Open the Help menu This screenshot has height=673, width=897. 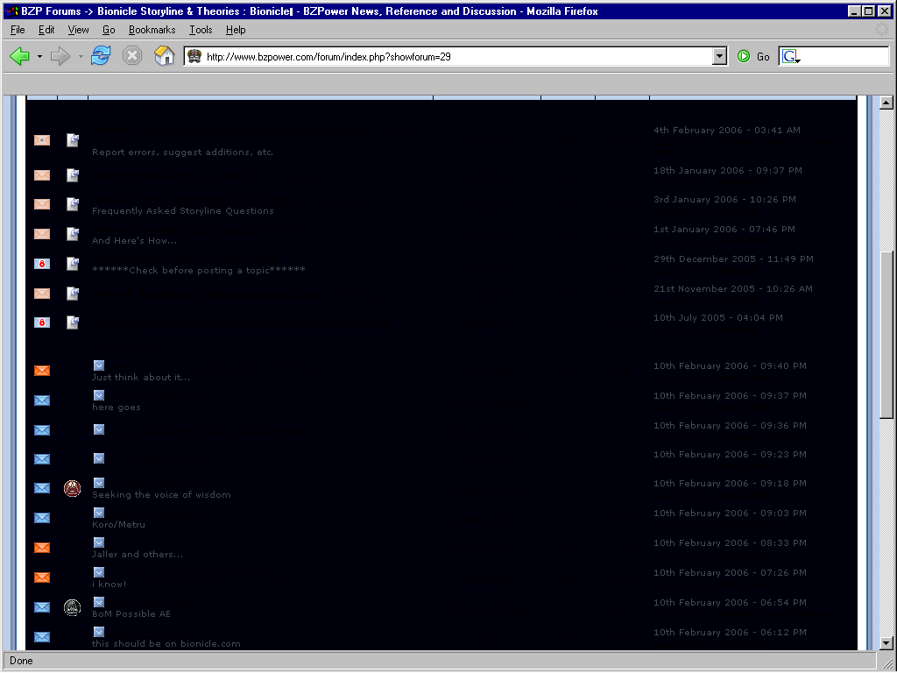pos(236,30)
